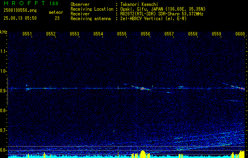
Task: Click the small echo below carrier near 0557
Action: coord(169,92)
